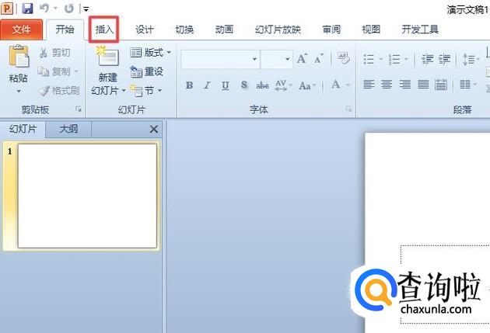Open the 开发工具 (Developer) tab

(x=420, y=29)
